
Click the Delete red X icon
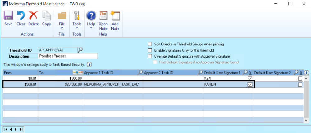33,15
